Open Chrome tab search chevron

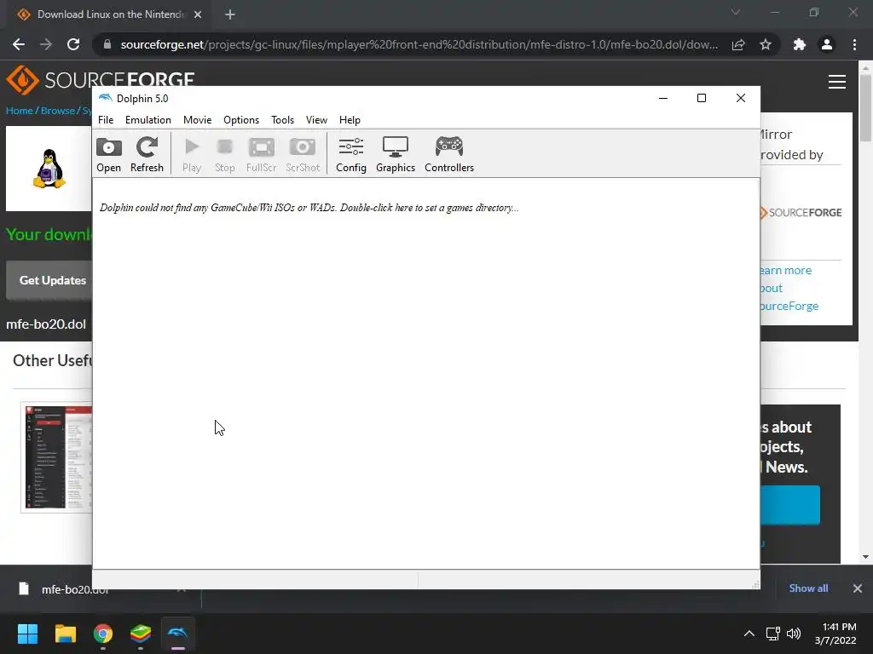[736, 12]
